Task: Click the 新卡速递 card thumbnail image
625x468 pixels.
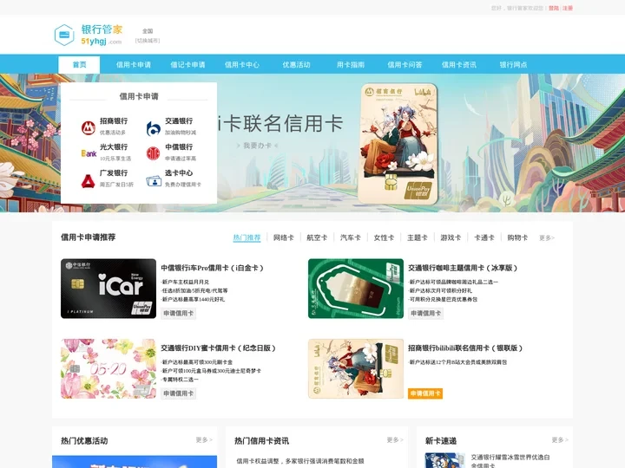Action: pos(445,460)
